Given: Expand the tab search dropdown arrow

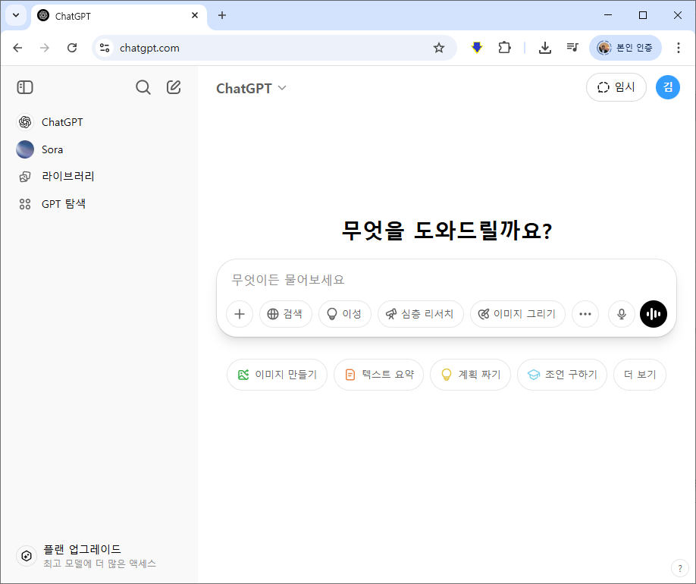Looking at the screenshot, I should click(x=16, y=15).
